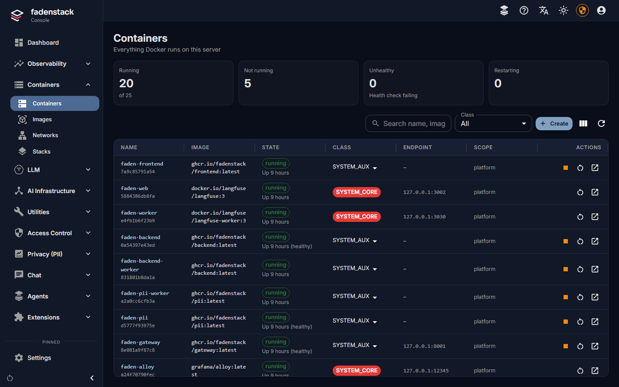Viewport: 619px width, 387px height.
Task: Open faden-backend SYSTEM_AUX class dropdown
Action: (355, 240)
